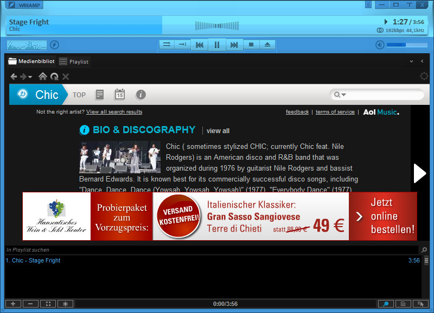This screenshot has height=313, width=434.
Task: Toggle the playlist search button at bottom
Action: (x=386, y=304)
